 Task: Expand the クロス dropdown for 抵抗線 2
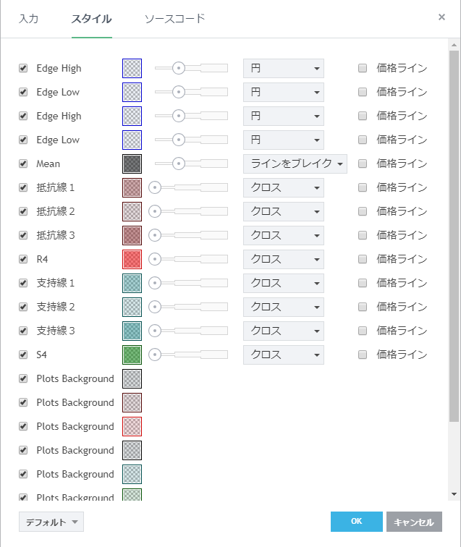point(283,211)
